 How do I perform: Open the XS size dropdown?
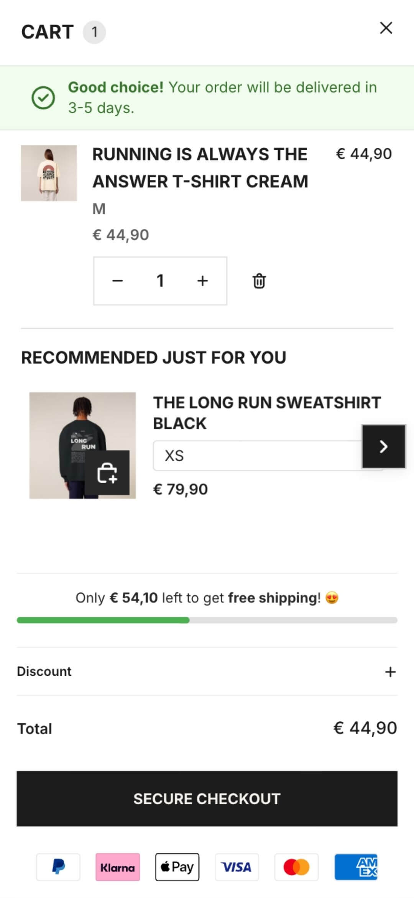[257, 456]
